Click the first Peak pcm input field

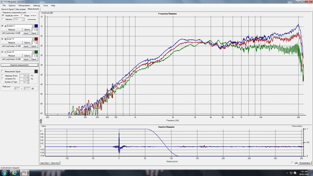coord(17,89)
